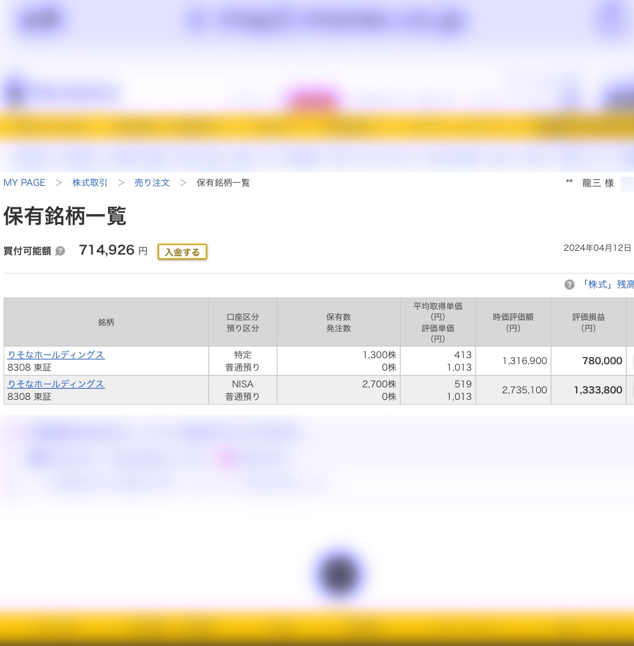634x646 pixels.
Task: Select the 413 average cost value
Action: coord(463,355)
